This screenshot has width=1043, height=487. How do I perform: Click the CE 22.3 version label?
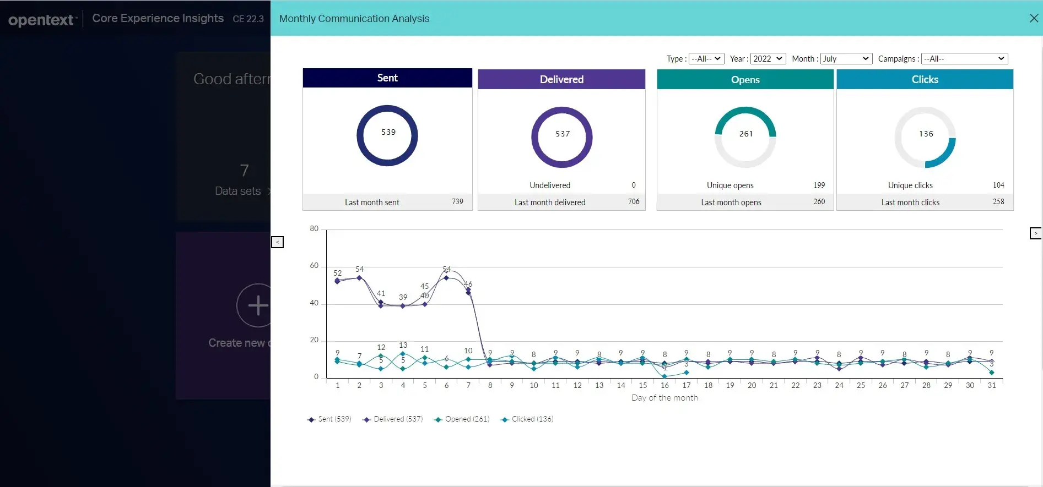pos(248,19)
